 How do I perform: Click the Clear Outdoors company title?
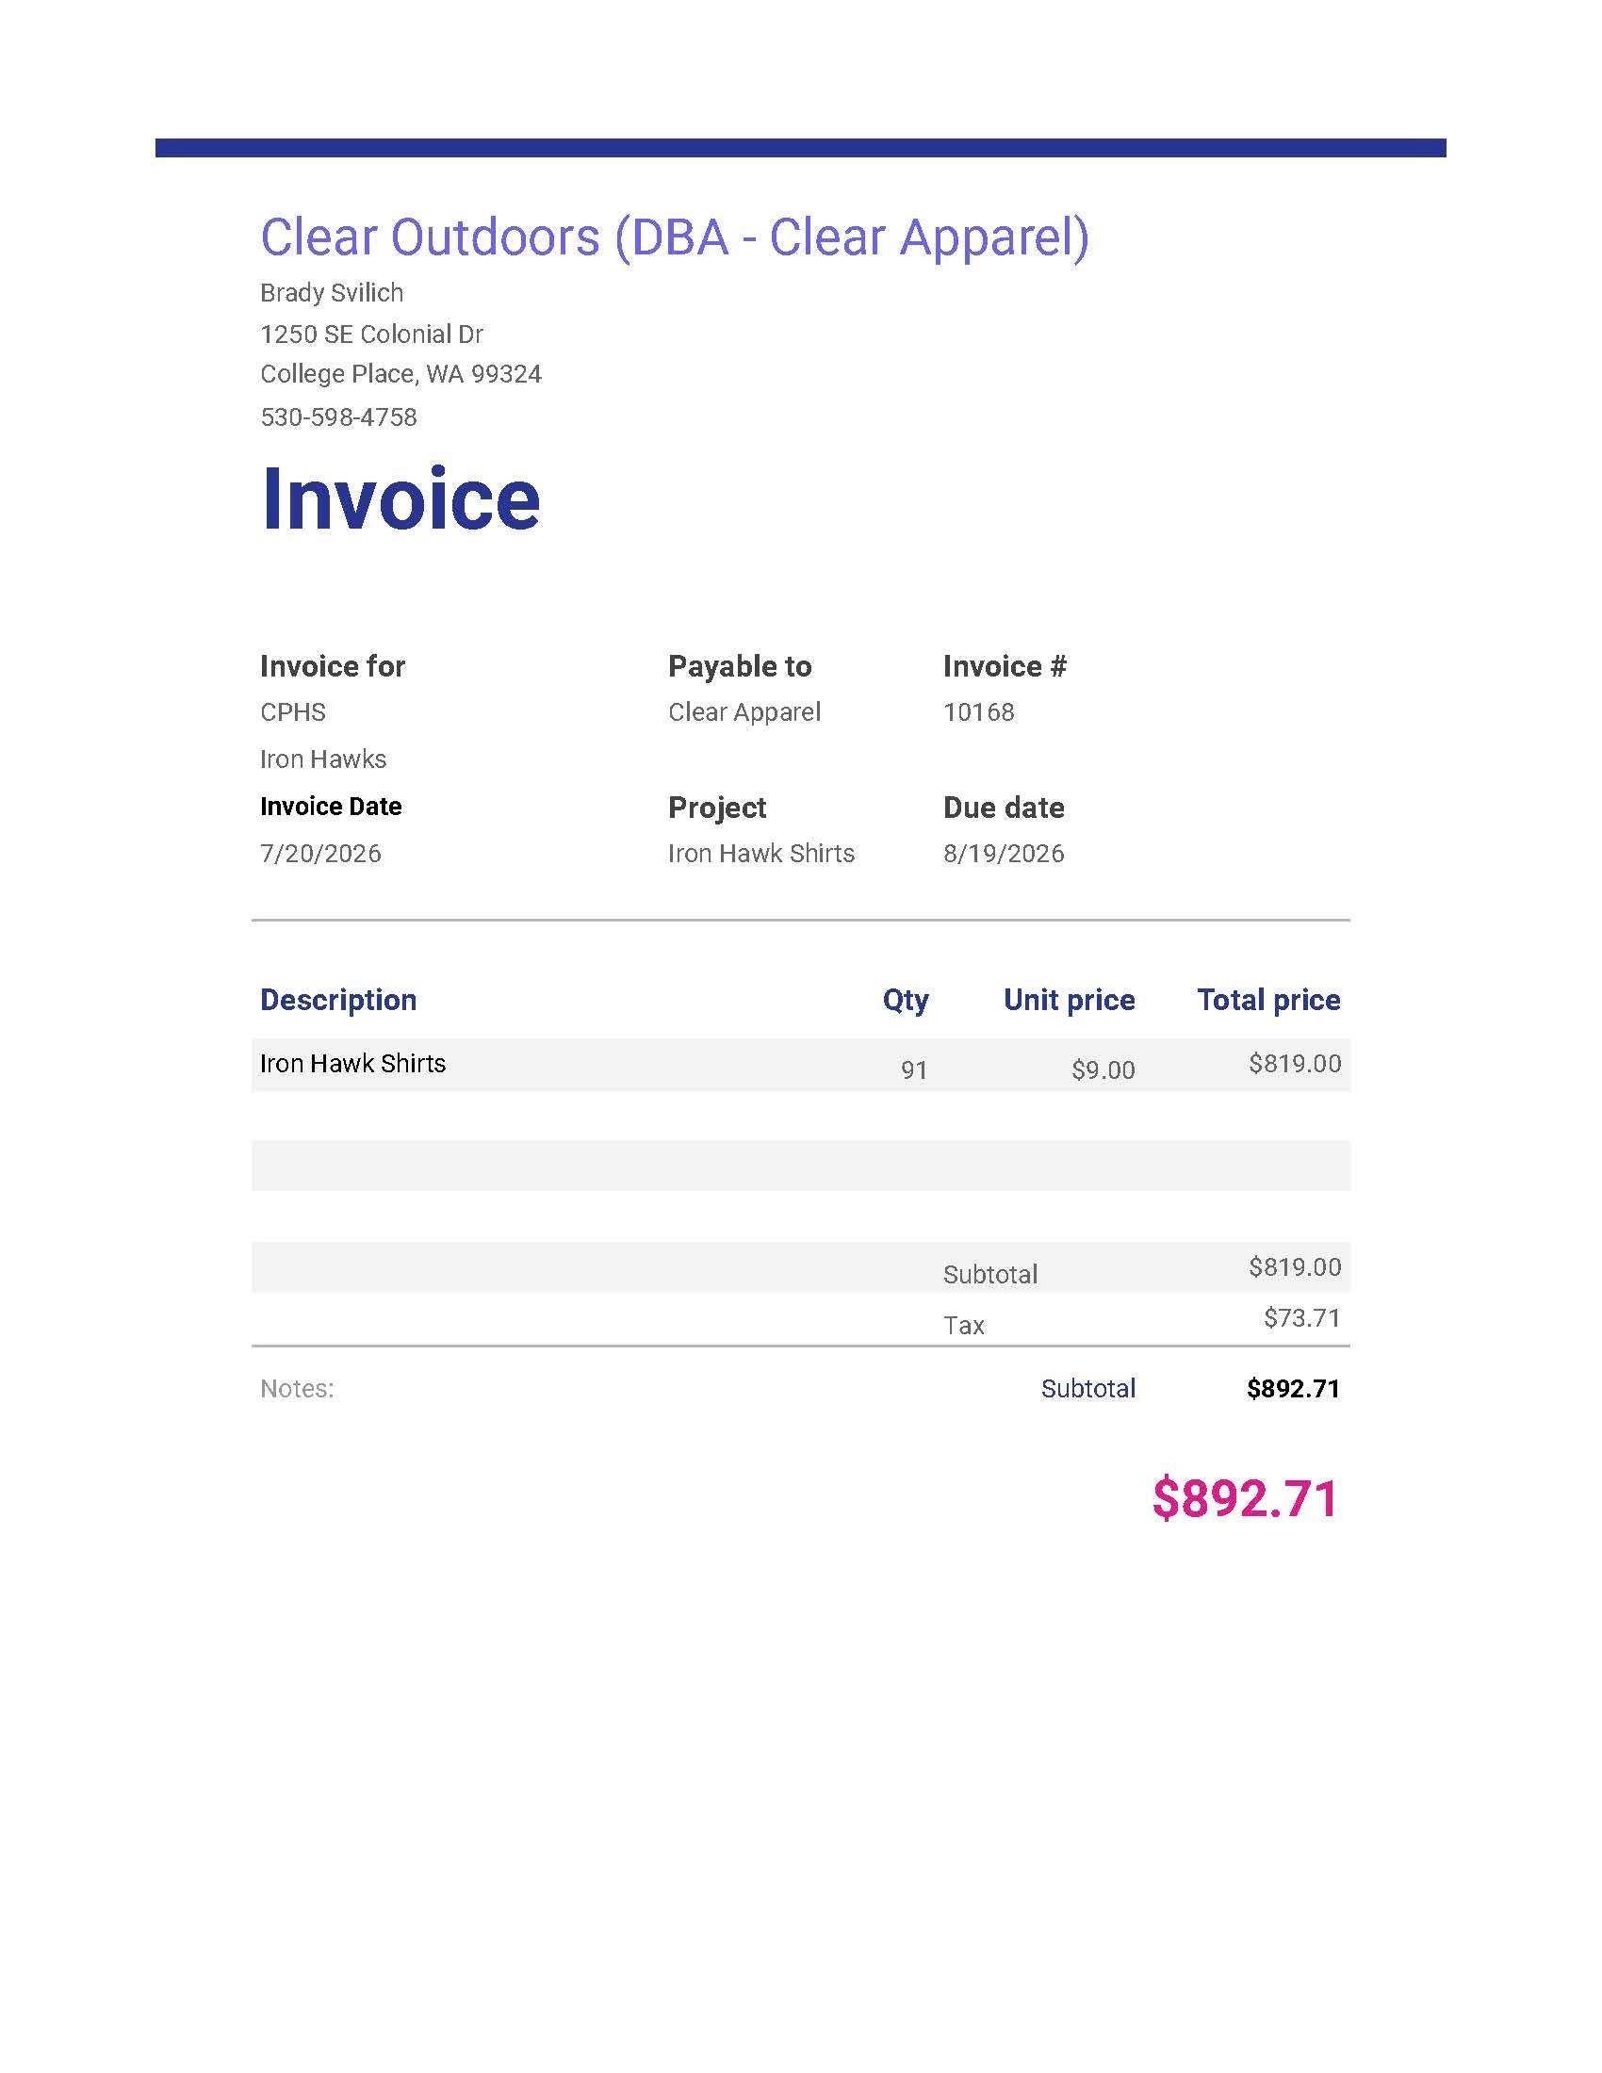pyautogui.click(x=675, y=237)
